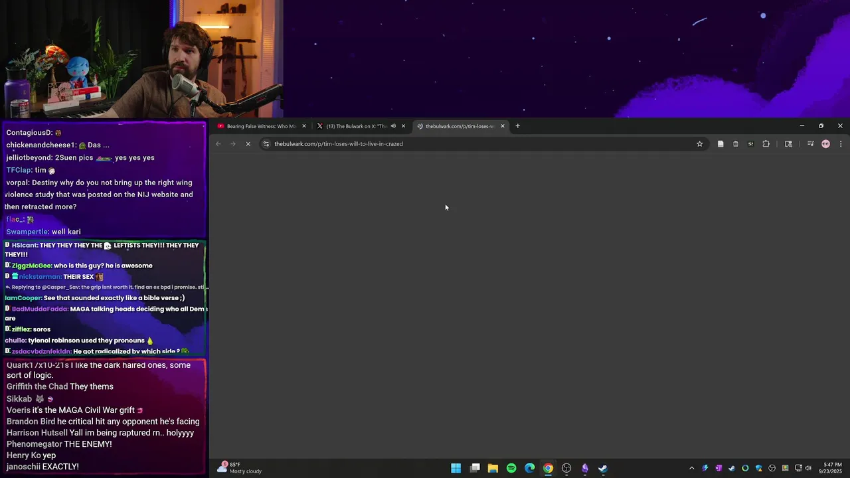Click icon between Extensions and media controls
The height and width of the screenshot is (478, 850).
[788, 144]
